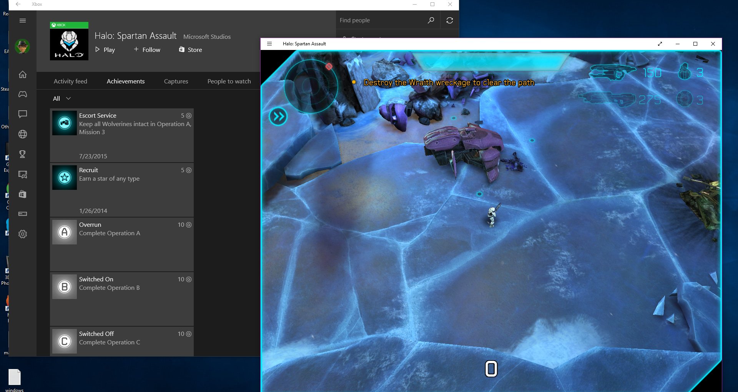Click the Microsoft Studios publisher text
This screenshot has height=392, width=738.
click(x=207, y=37)
